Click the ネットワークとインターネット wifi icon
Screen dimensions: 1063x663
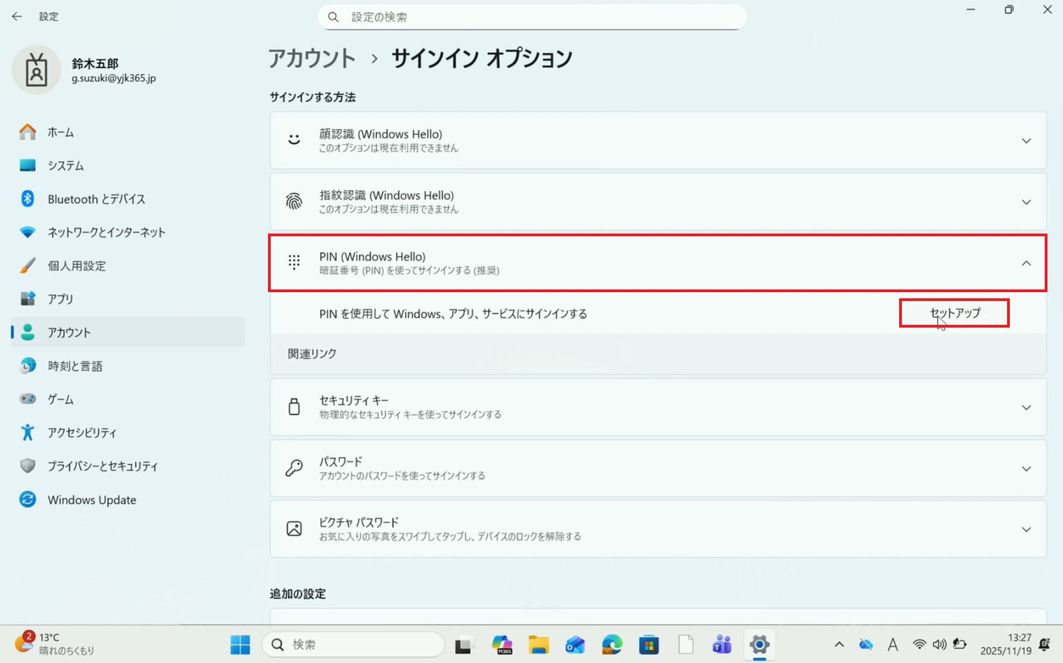[28, 232]
